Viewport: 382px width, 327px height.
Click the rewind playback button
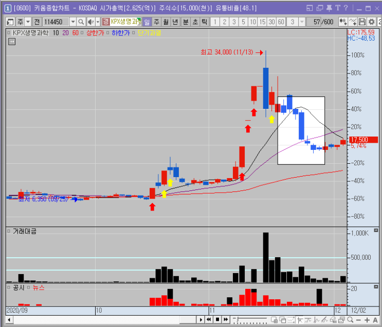click(209, 319)
